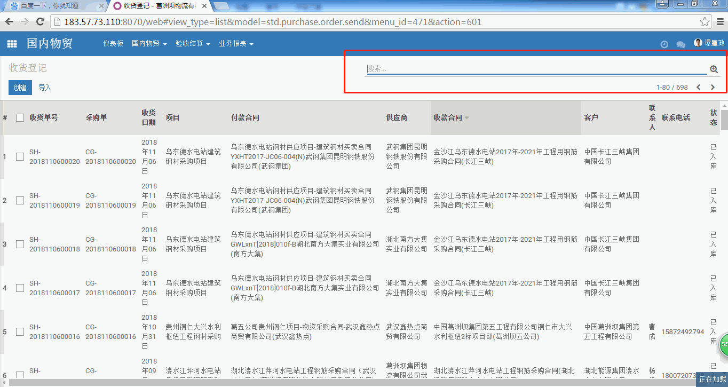
Task: Expand the 业务报表 dropdown menu
Action: (x=236, y=44)
